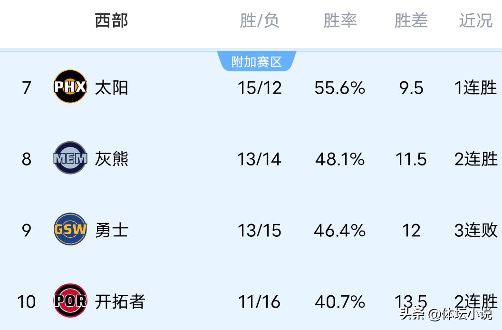This screenshot has height=330, width=502.
Task: Click the Golden State GSW logo
Action: coord(70,230)
